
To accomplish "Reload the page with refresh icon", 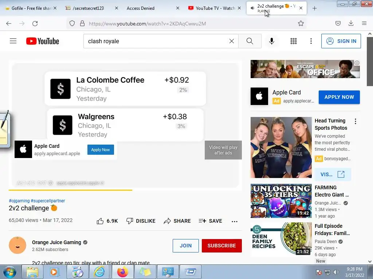I will [x=35, y=24].
